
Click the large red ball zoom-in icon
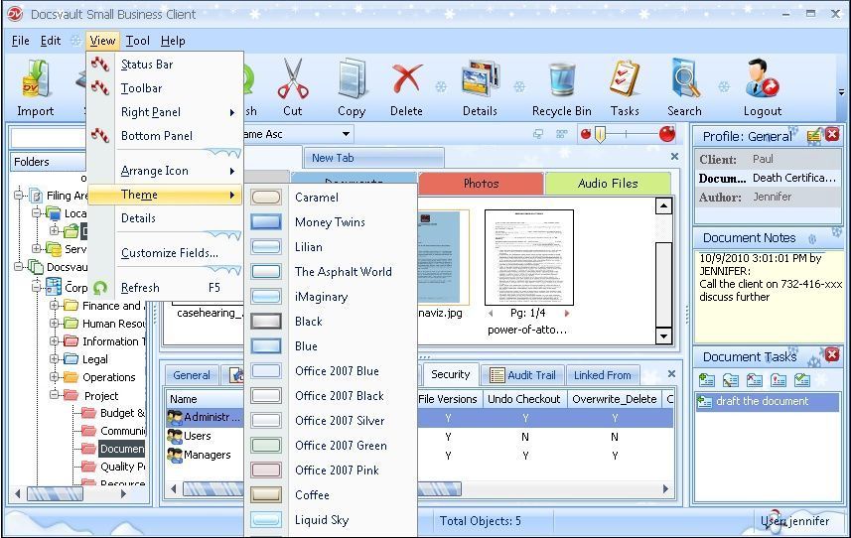pos(667,133)
